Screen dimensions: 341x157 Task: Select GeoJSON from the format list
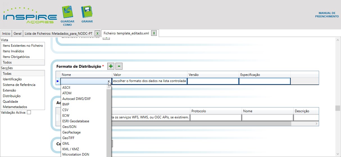pos(69,127)
